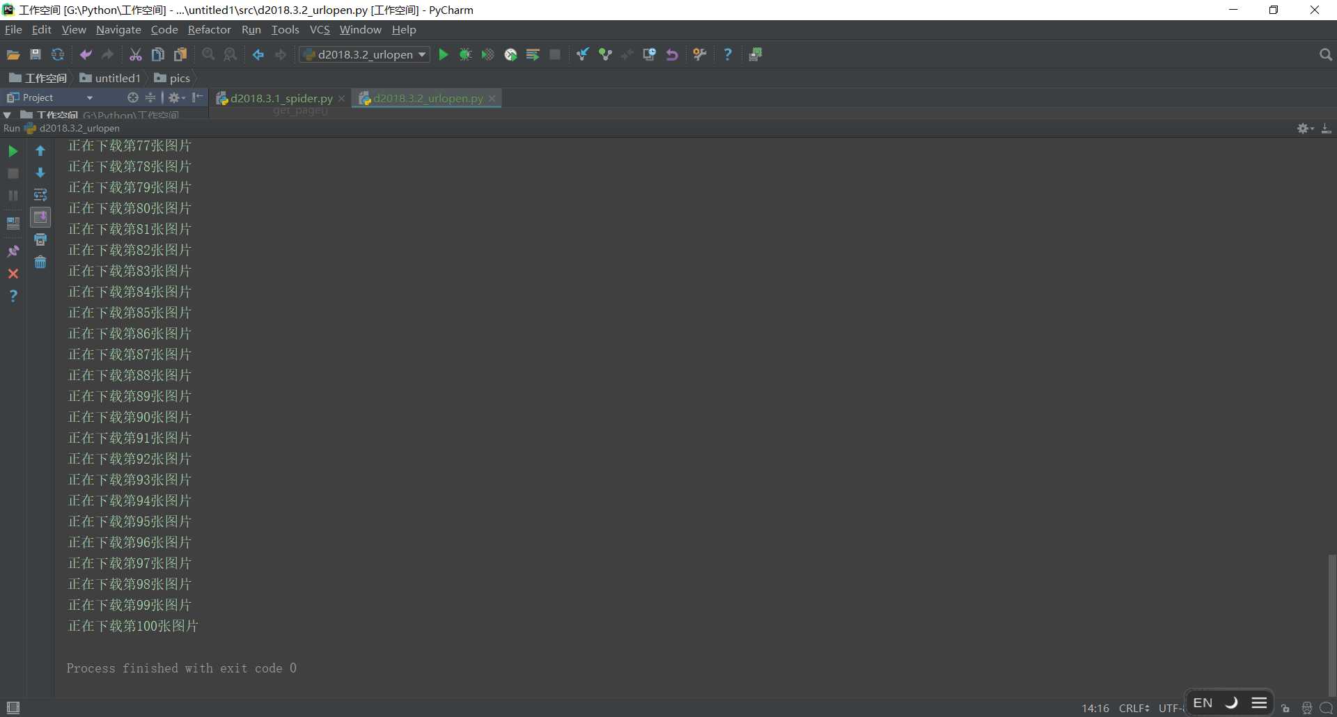Pin the Run tab with the pushpin
The image size is (1337, 717).
click(13, 251)
